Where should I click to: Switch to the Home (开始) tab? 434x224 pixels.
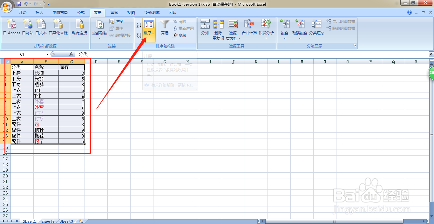(23, 13)
